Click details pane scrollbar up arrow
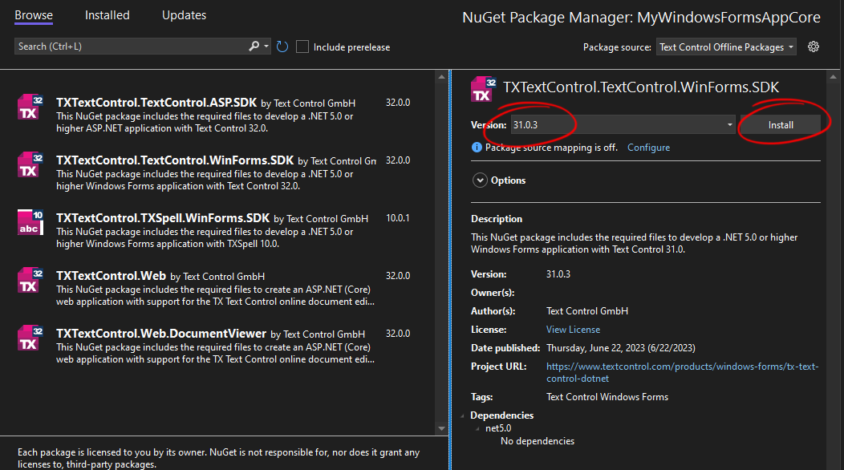The height and width of the screenshot is (470, 844). [x=833, y=77]
